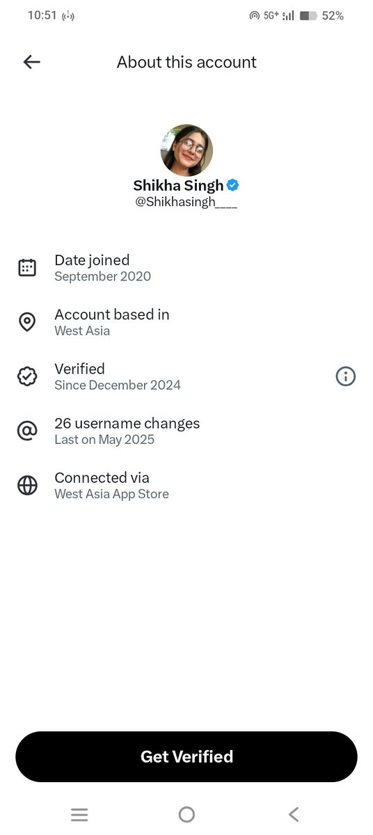Tap the @ icon next to username changes
Screen dimensions: 373x835
click(27, 431)
